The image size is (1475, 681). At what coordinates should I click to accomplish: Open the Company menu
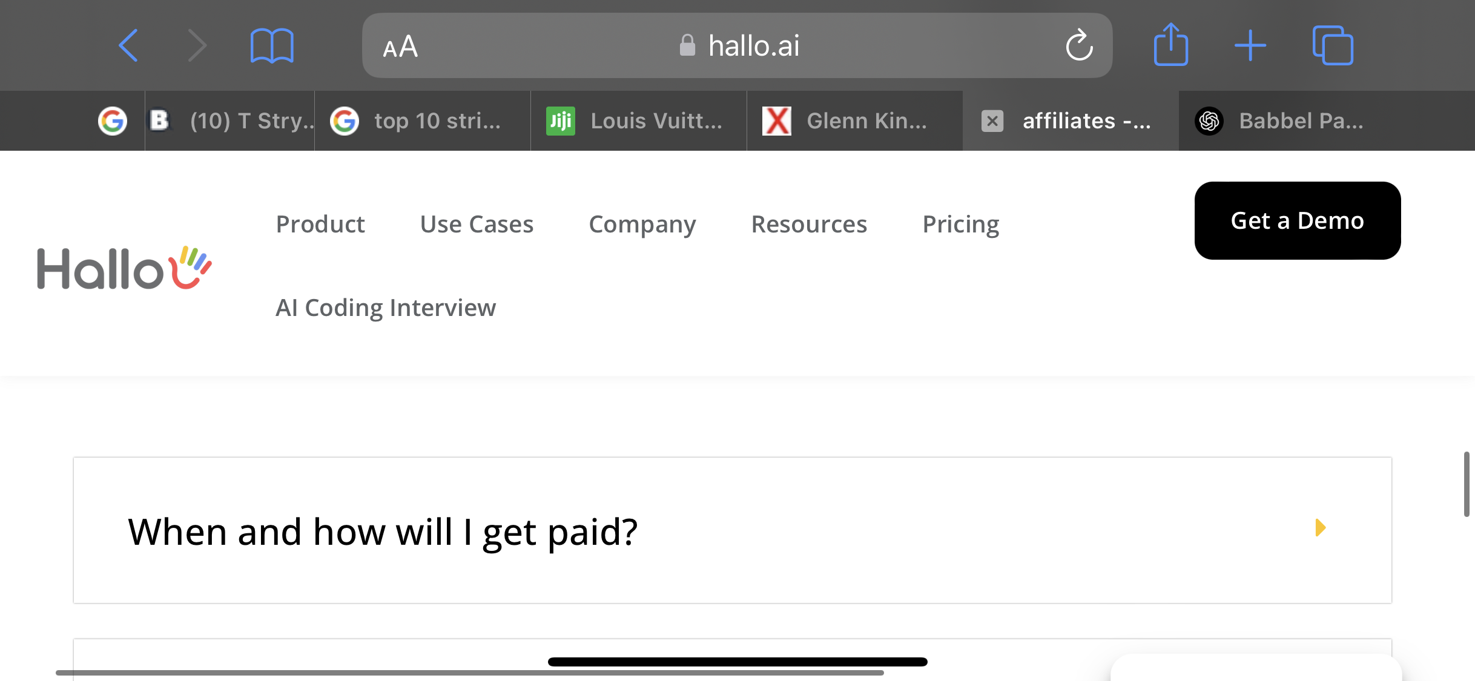[x=642, y=225]
